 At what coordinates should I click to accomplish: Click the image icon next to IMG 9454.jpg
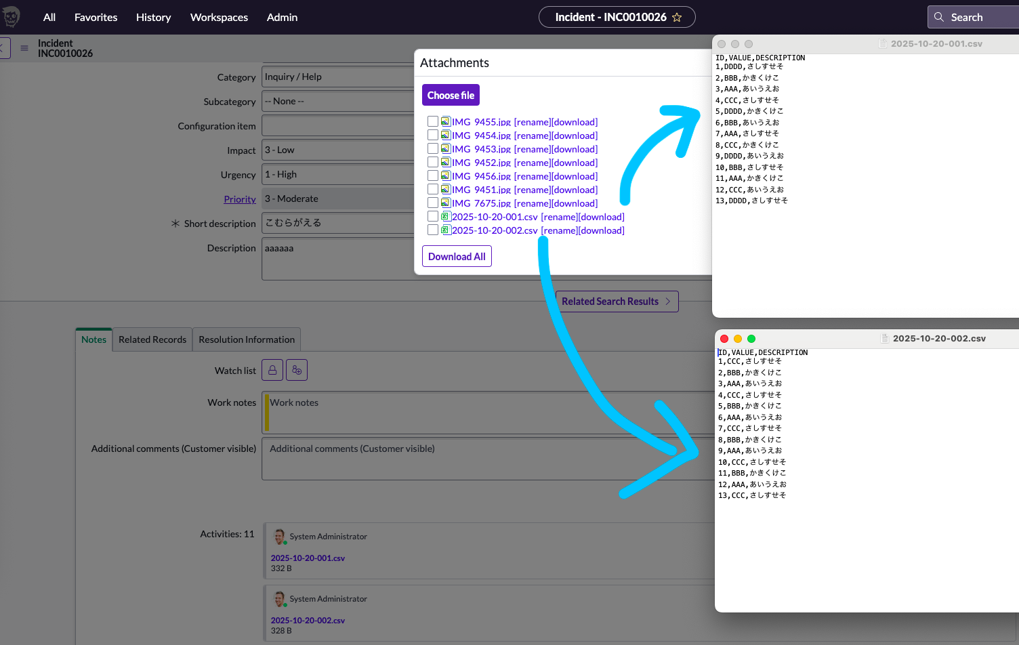coord(446,135)
